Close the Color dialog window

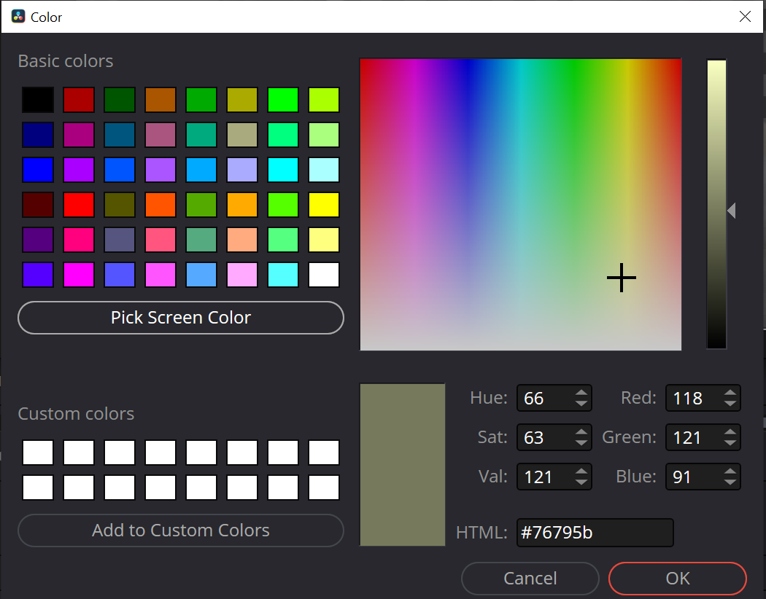click(745, 17)
